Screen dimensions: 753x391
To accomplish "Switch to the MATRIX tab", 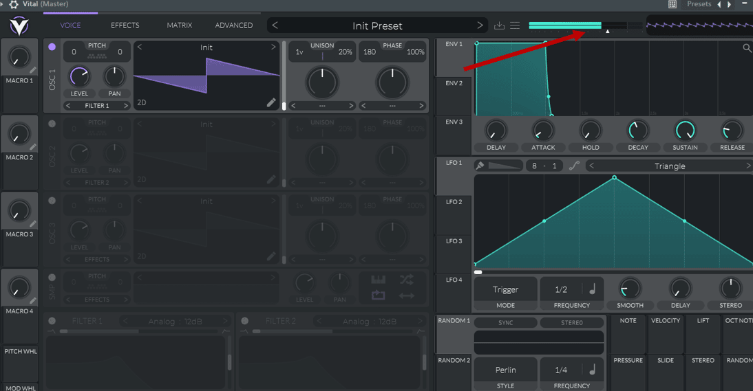I will pyautogui.click(x=179, y=25).
